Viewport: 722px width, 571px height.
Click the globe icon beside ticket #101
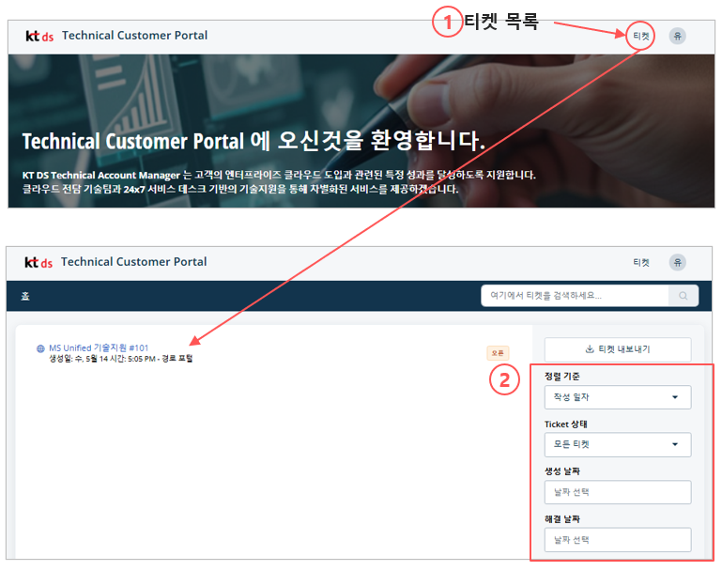point(40,348)
